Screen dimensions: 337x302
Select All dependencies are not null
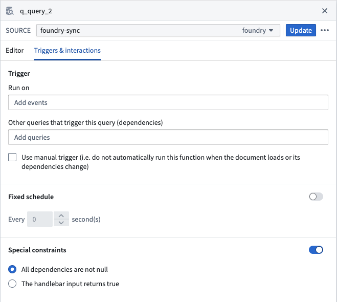(x=12, y=269)
